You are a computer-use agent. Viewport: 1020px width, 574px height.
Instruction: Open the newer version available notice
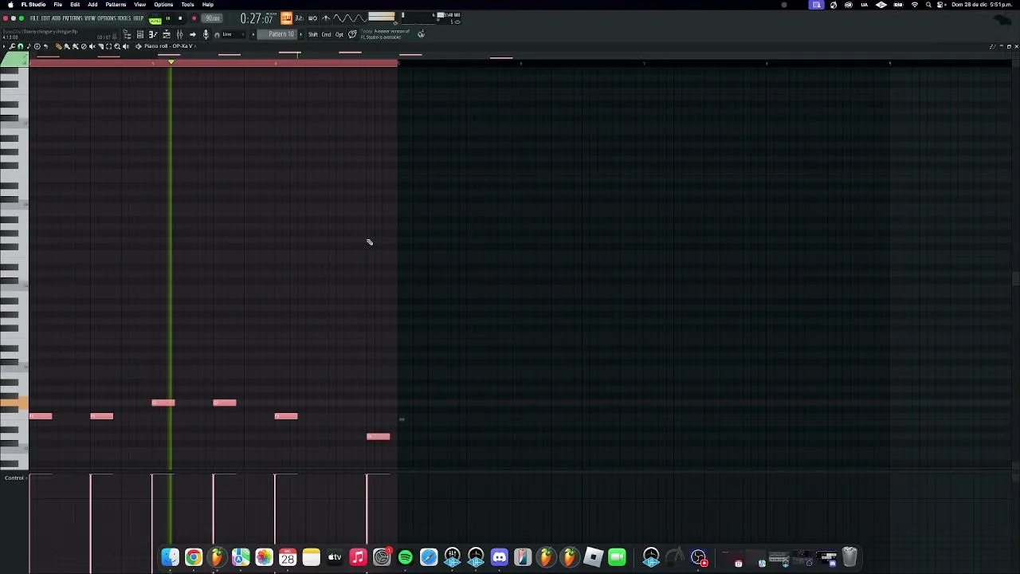coord(386,34)
